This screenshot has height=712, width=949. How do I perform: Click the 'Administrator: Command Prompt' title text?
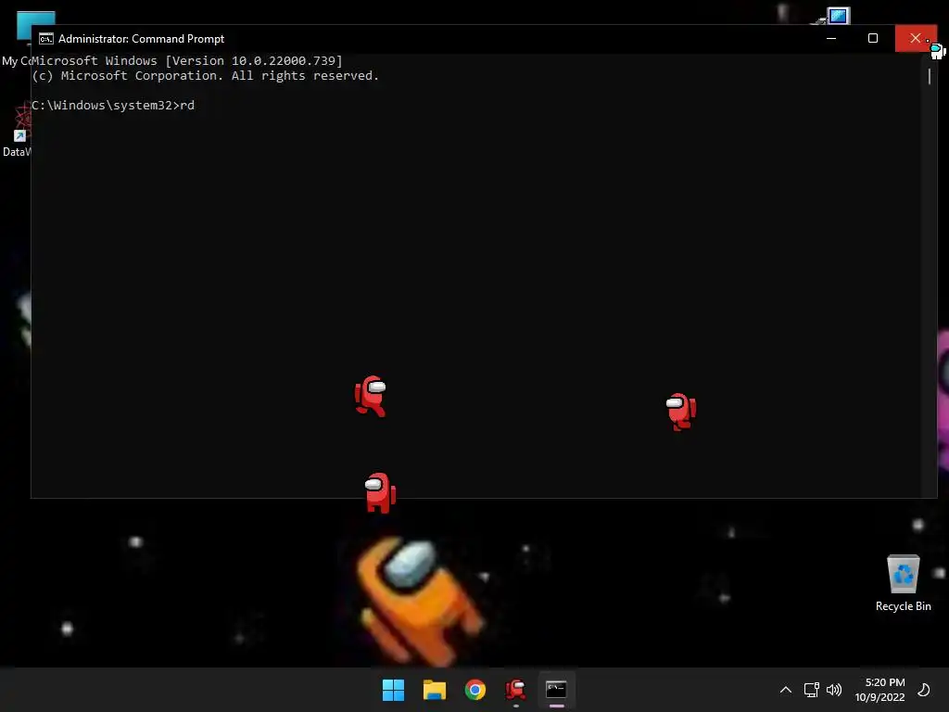tap(141, 39)
